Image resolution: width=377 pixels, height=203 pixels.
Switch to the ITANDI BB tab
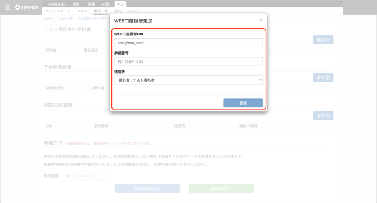tap(57, 4)
